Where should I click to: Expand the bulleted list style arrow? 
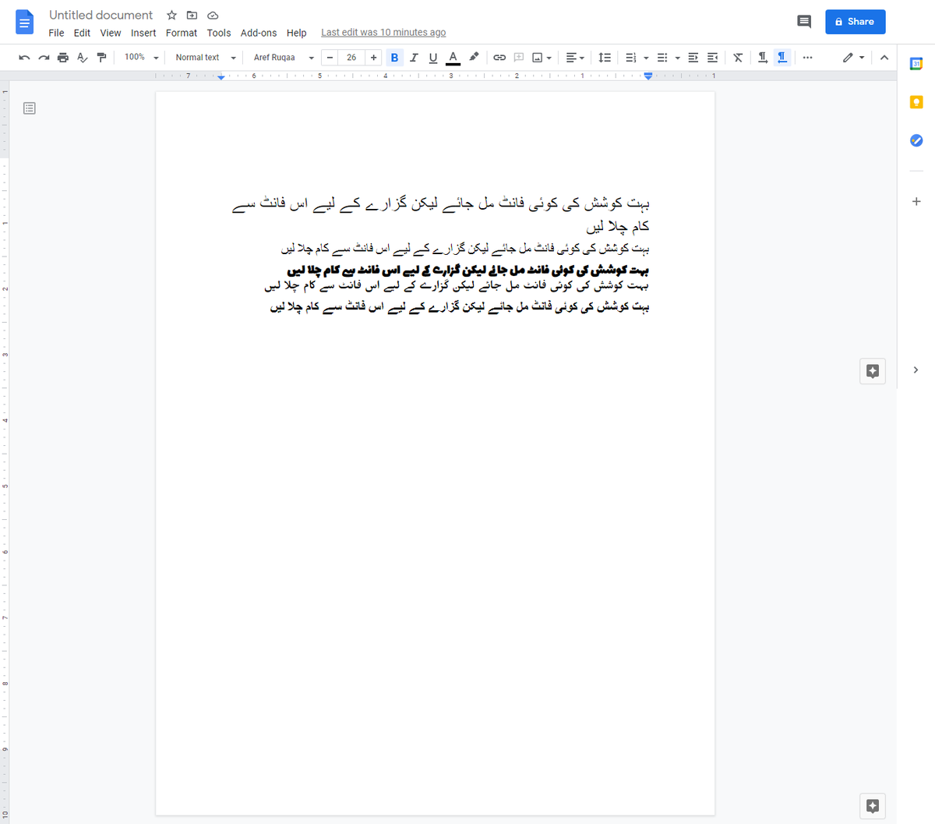(677, 58)
